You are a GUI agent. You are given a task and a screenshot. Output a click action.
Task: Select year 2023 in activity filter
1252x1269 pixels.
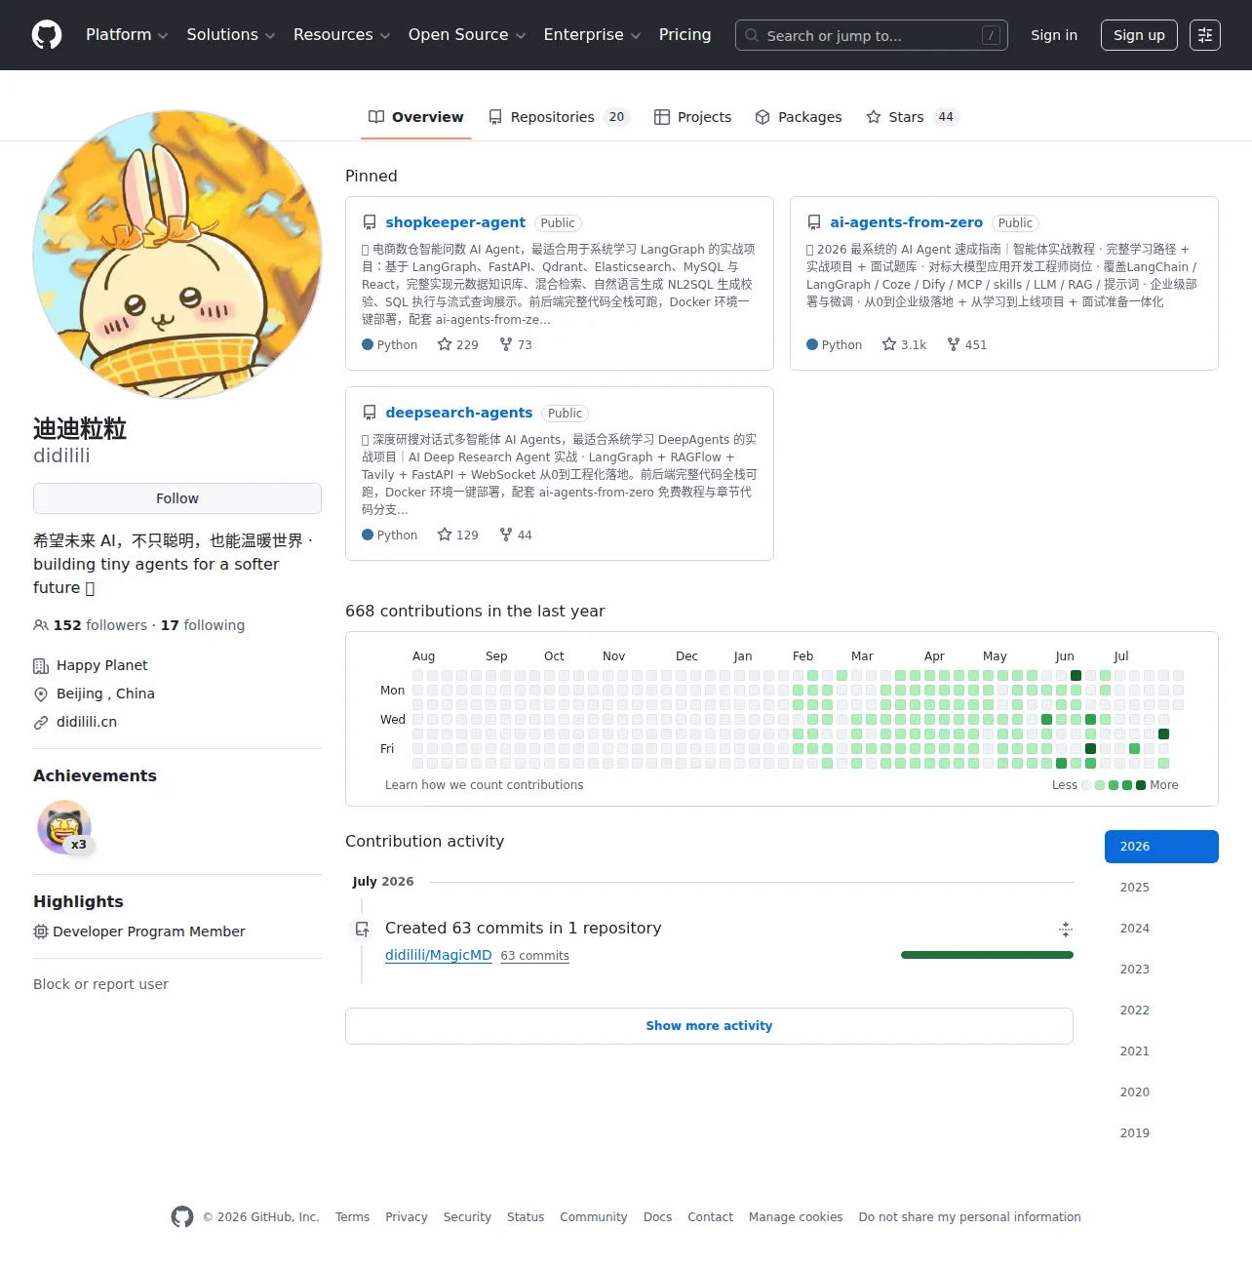(1161, 970)
